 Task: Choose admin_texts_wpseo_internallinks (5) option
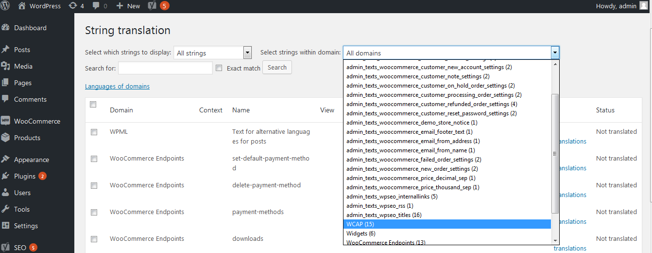coord(447,196)
